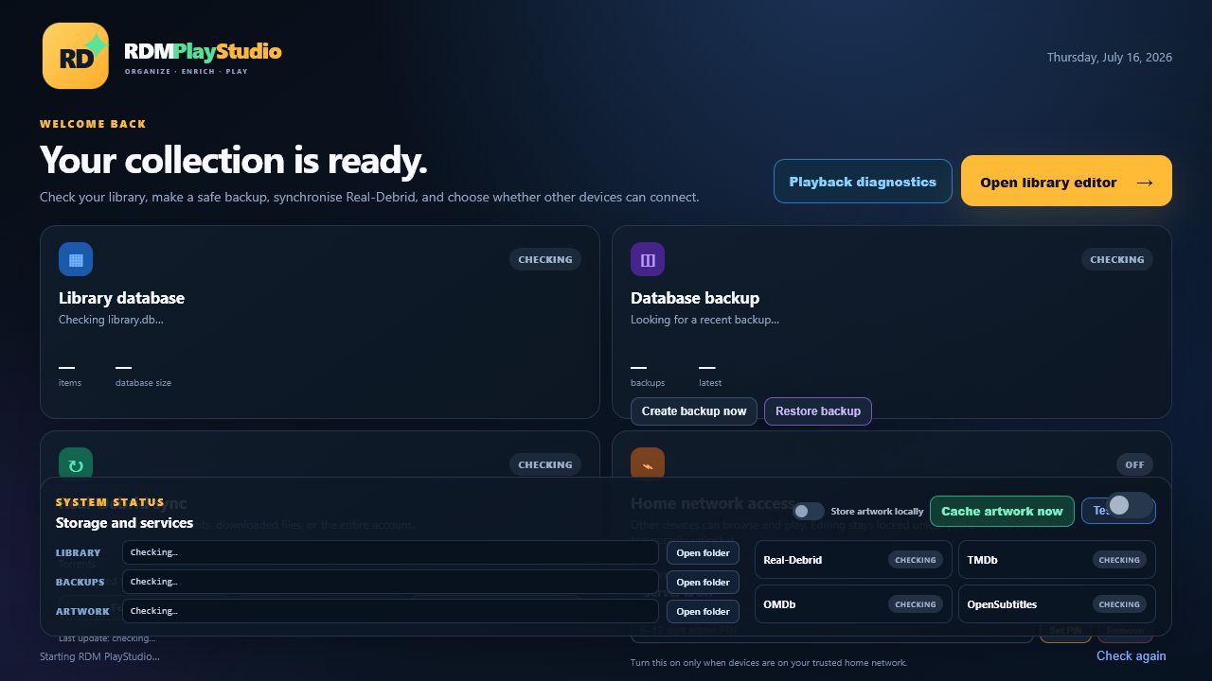Click the RD app logo icon
The image size is (1212, 681).
pyautogui.click(x=76, y=56)
